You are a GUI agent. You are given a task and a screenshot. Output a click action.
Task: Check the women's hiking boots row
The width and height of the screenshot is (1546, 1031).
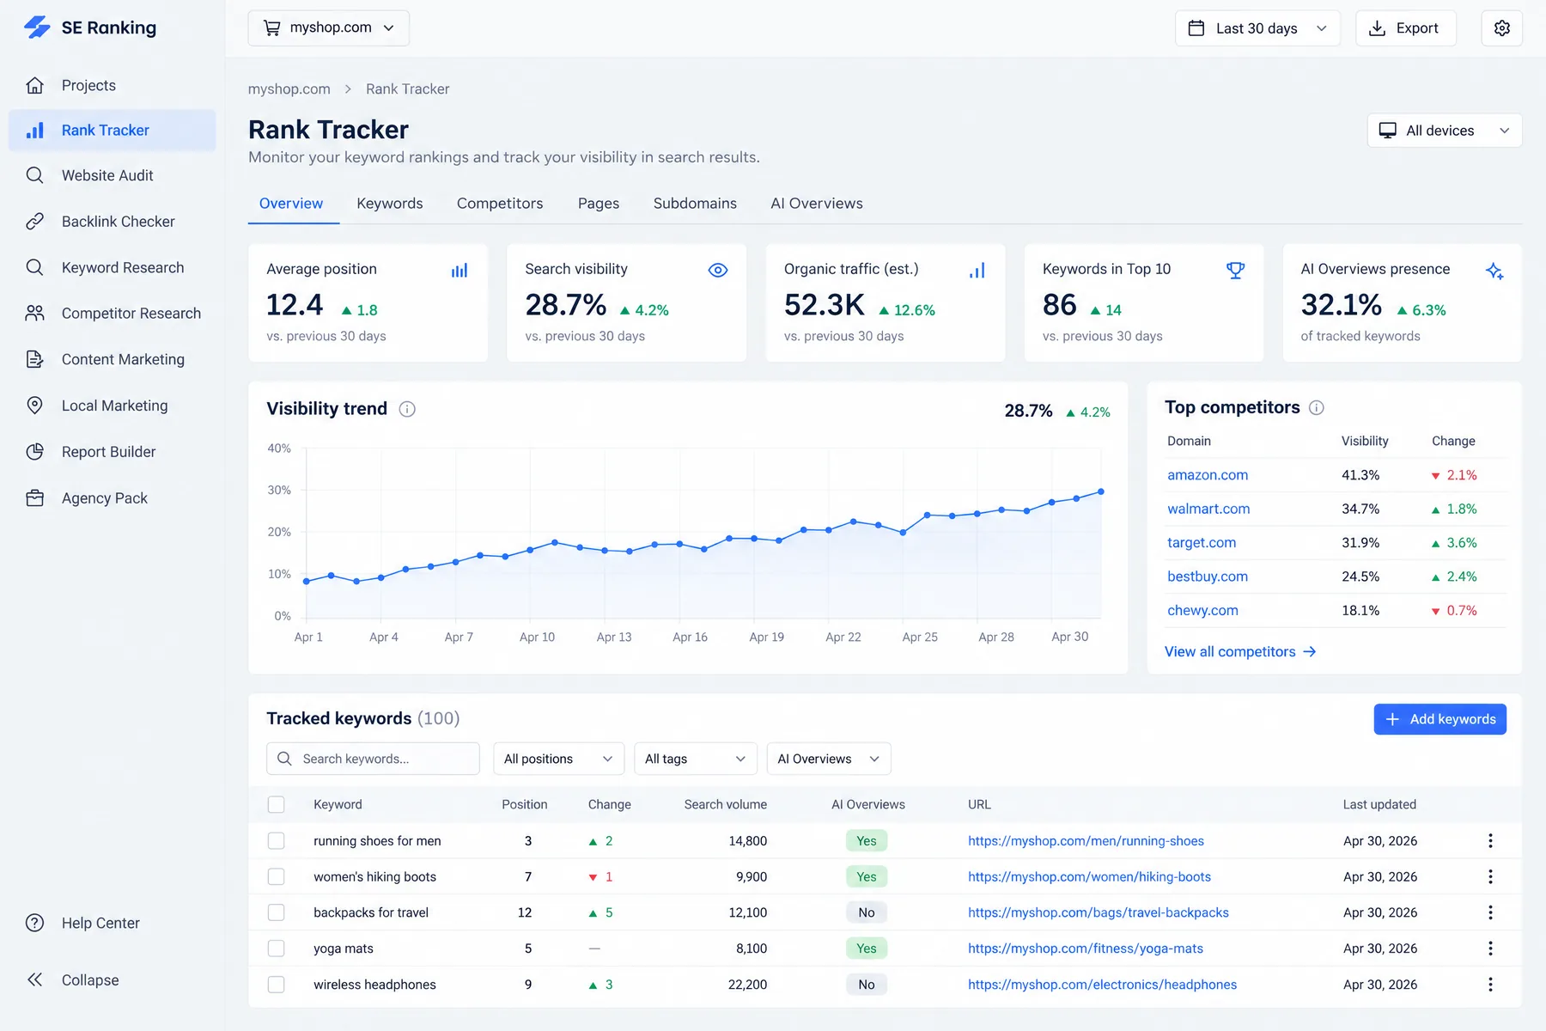pyautogui.click(x=276, y=876)
